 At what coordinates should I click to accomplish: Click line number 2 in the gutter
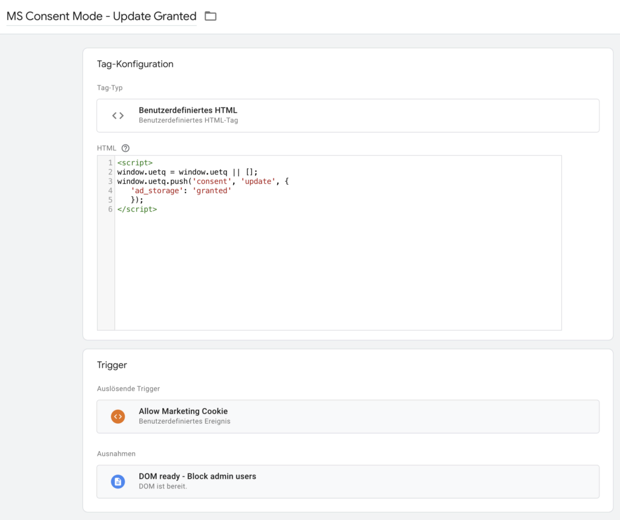(110, 172)
